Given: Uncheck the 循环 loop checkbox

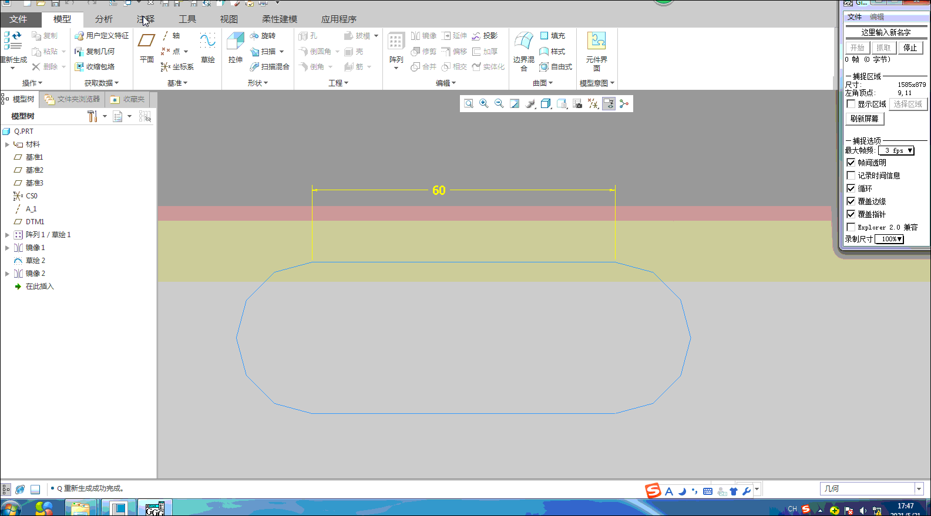Looking at the screenshot, I should coord(851,188).
